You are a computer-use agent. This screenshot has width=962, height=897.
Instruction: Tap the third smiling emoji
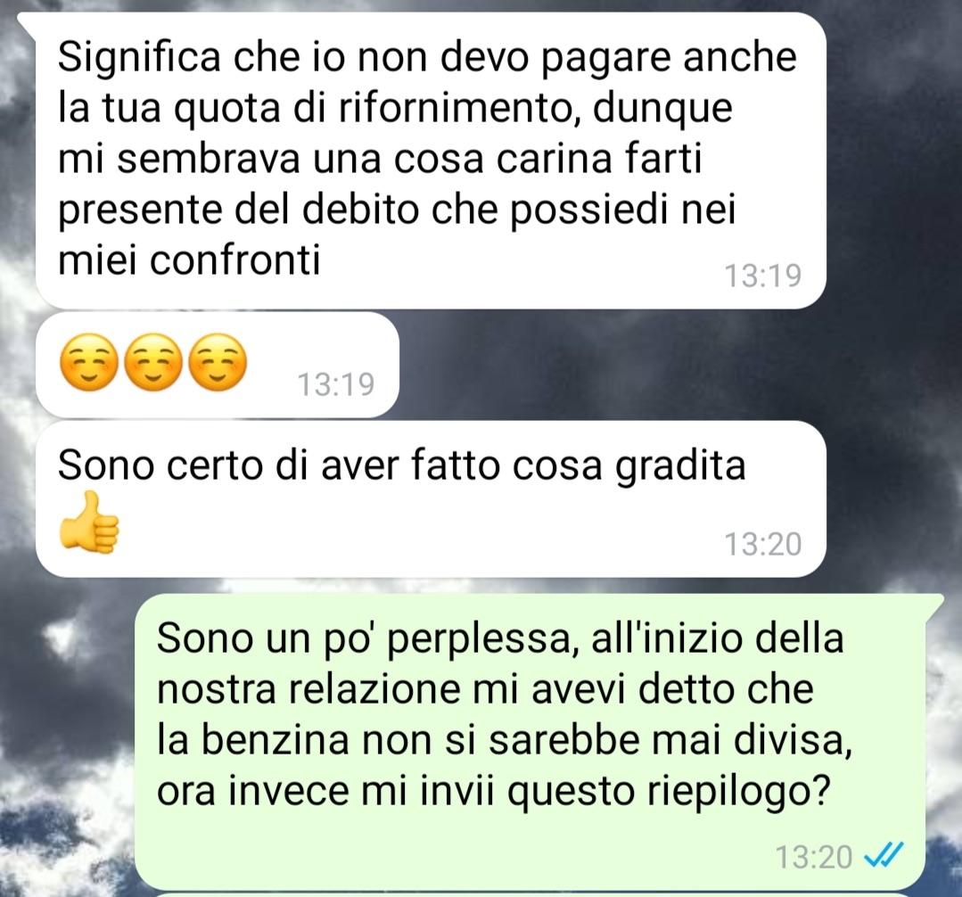coord(218,363)
